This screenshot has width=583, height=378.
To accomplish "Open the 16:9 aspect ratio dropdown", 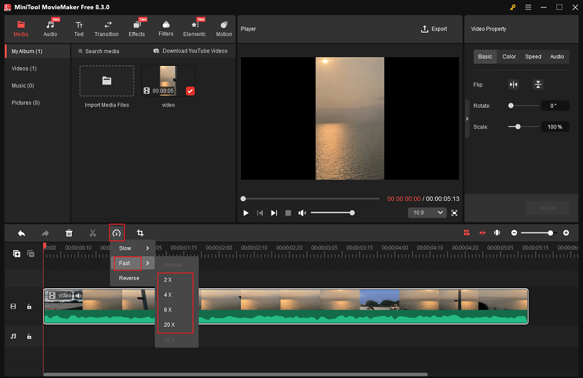I will pyautogui.click(x=427, y=212).
